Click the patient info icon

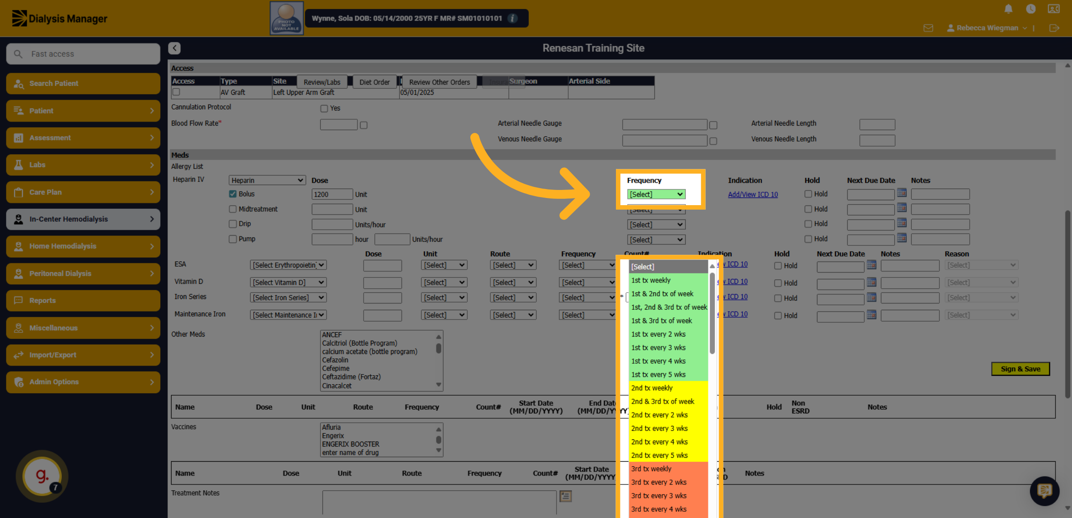pos(513,18)
